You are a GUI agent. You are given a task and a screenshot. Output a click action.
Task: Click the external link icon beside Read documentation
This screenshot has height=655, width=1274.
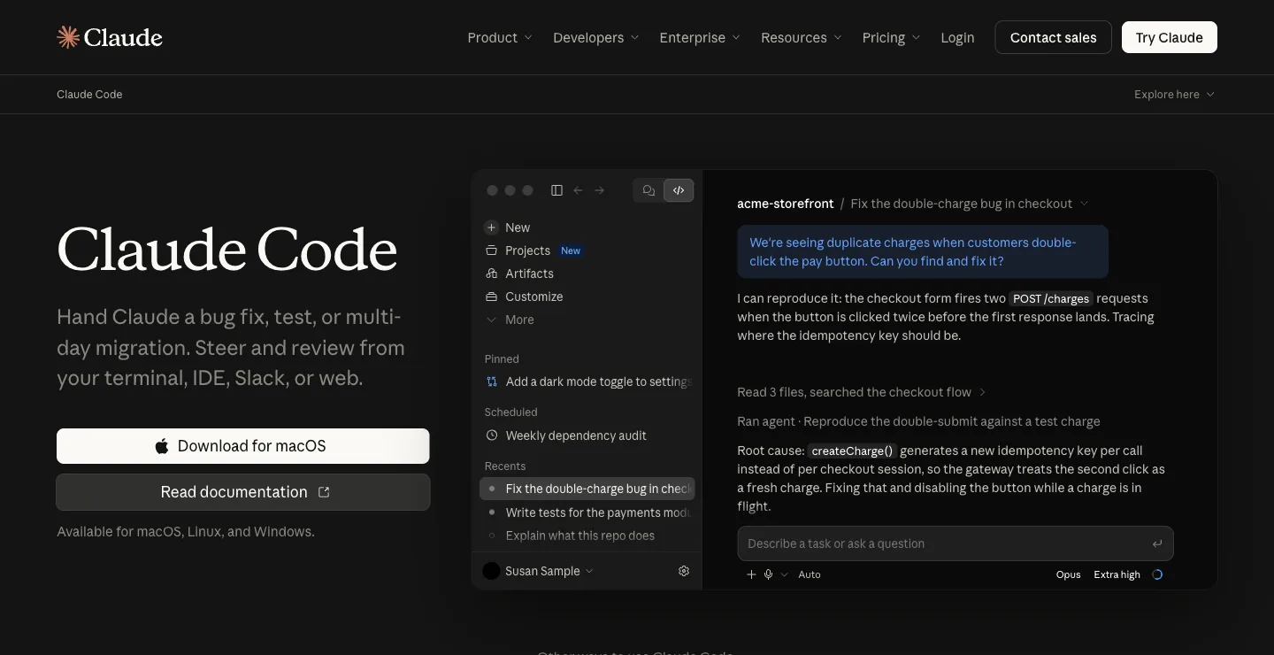(324, 492)
